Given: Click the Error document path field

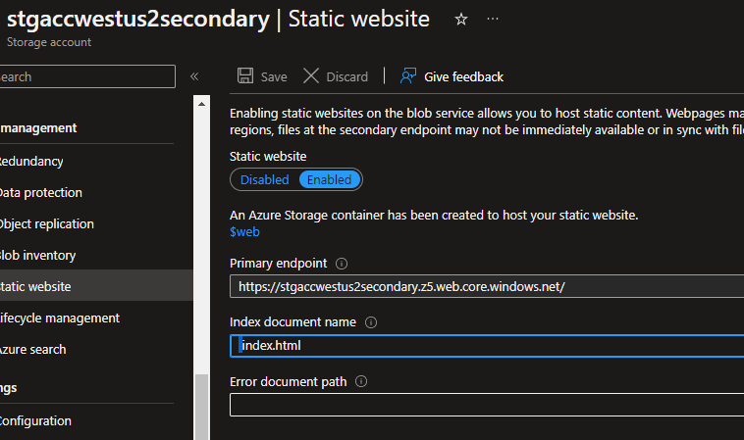Looking at the screenshot, I should pos(487,405).
